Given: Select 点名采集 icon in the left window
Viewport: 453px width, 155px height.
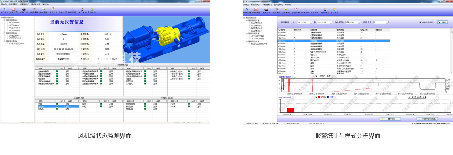Looking at the screenshot, I should pyautogui.click(x=43, y=10).
